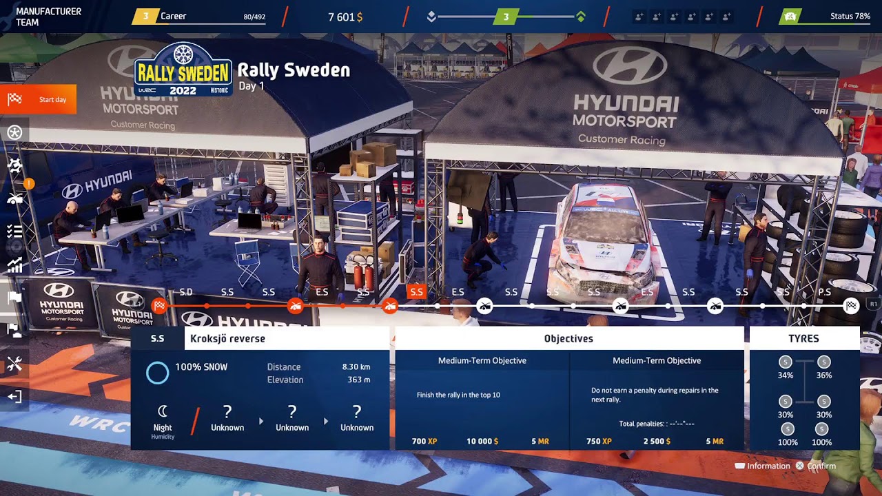Click the green level up chevron icon
Image resolution: width=882 pixels, height=496 pixels.
pyautogui.click(x=581, y=17)
